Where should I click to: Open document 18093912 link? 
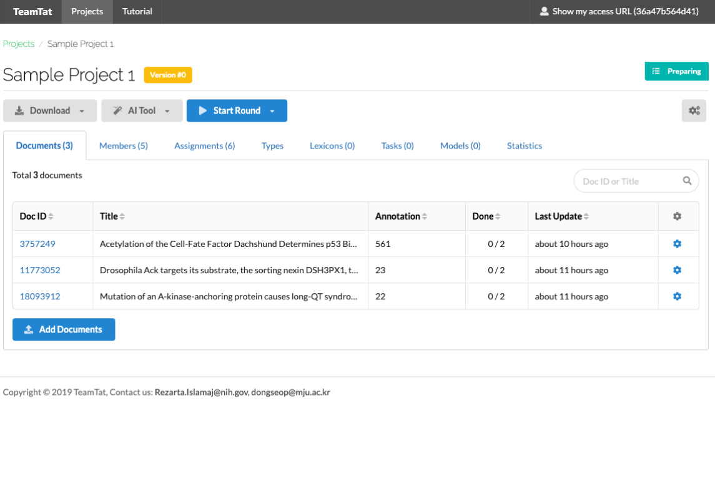point(40,296)
